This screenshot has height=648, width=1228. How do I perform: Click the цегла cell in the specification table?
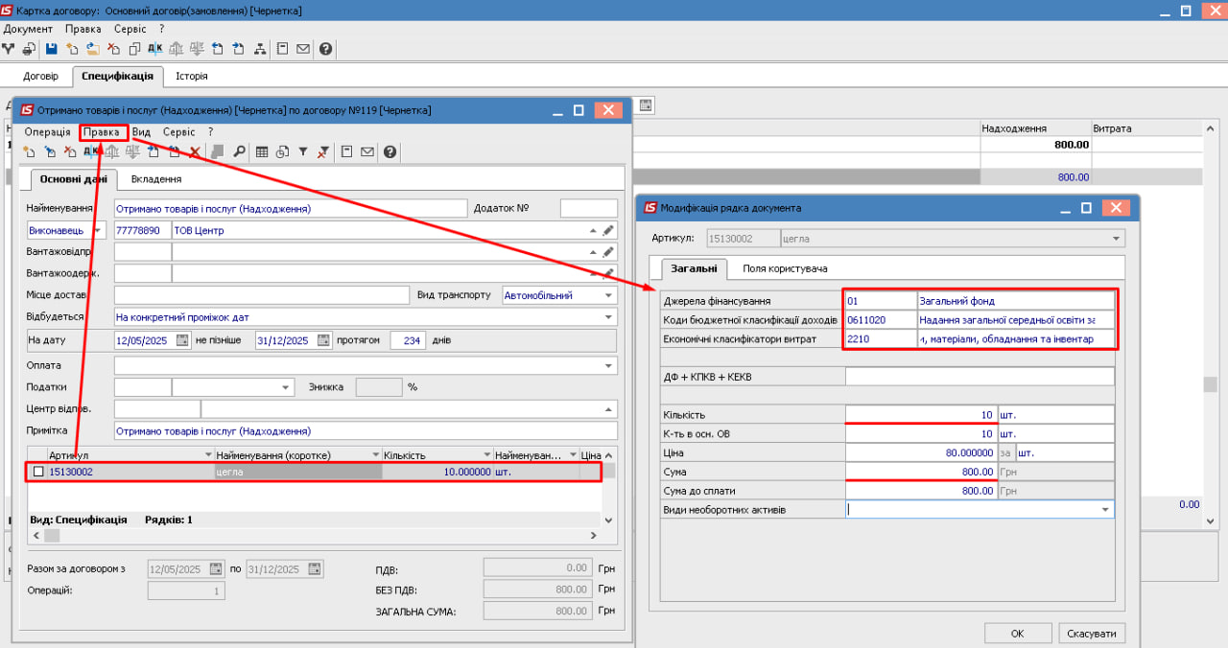tap(297, 472)
